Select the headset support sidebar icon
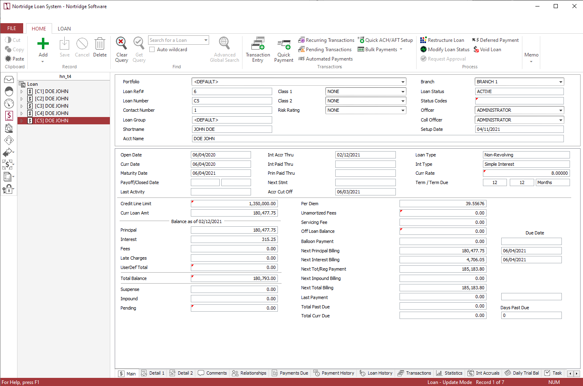Viewport: 583px width, 386px height. tap(9, 140)
